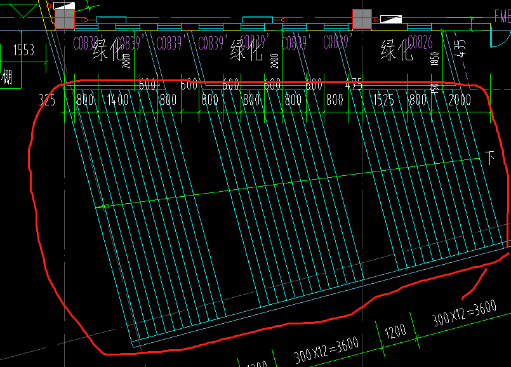Screen dimensions: 511x367
Task: Click the gray column block near top center
Action: point(362,19)
